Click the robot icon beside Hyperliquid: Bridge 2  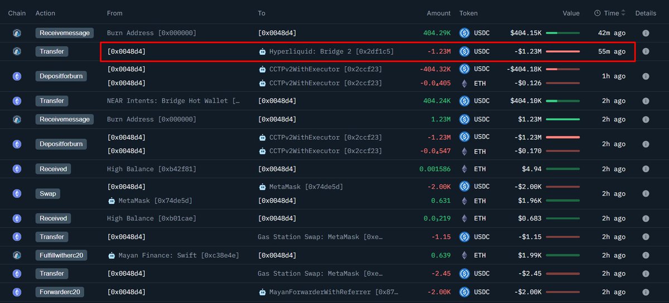pos(263,51)
